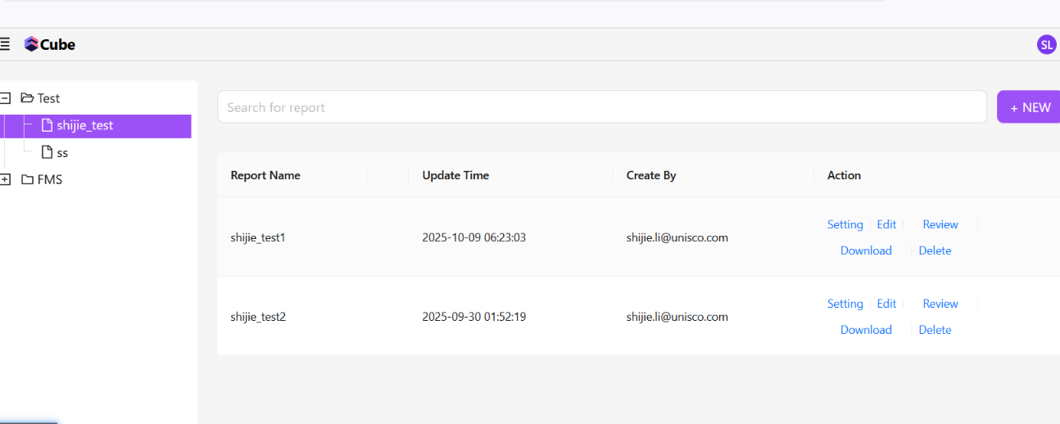Download the shijie_test1 report
This screenshot has height=424, width=1060.
pyautogui.click(x=866, y=250)
